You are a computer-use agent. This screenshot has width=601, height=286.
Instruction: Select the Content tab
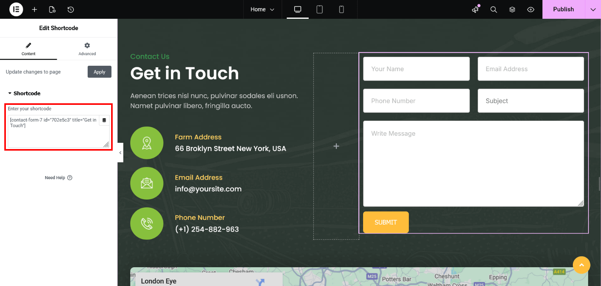[28, 49]
